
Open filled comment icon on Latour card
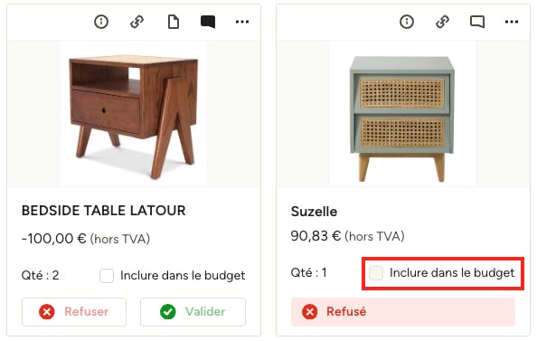[208, 22]
